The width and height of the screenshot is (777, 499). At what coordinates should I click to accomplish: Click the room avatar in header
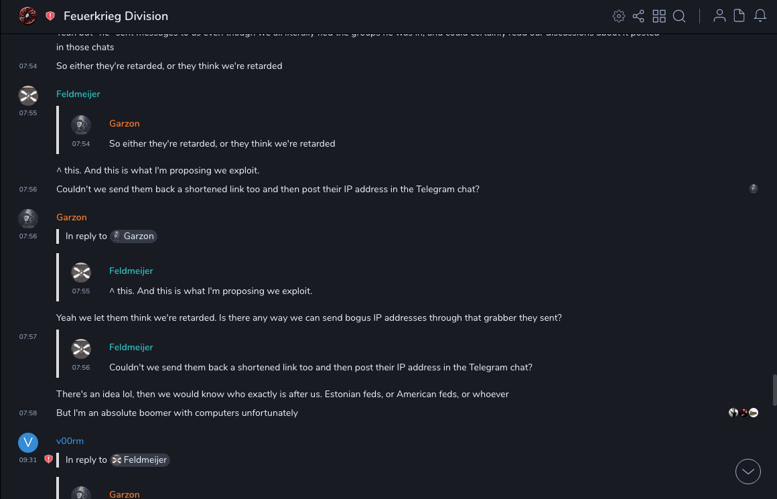pos(27,16)
